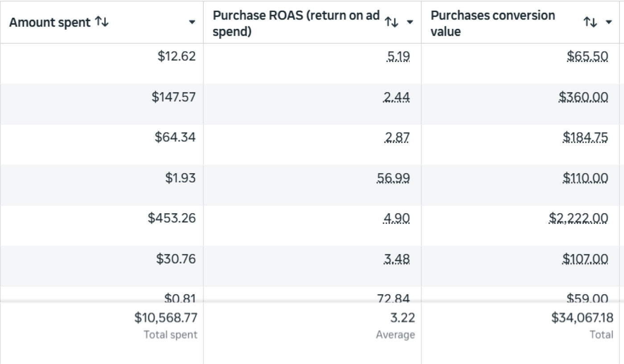
Task: Open the $2,222.00 conversion value details
Action: (x=578, y=218)
